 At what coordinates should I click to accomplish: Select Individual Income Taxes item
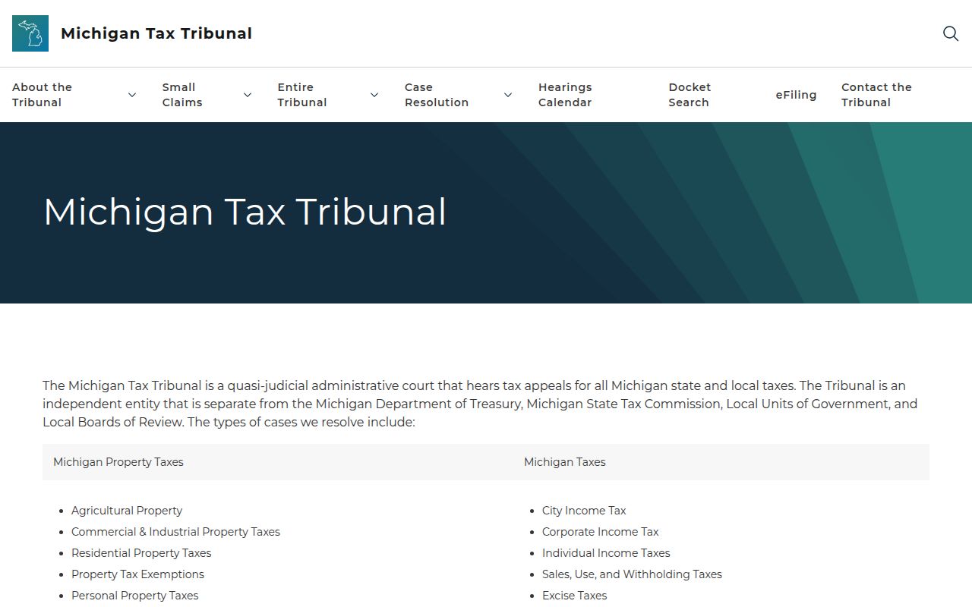coord(606,553)
